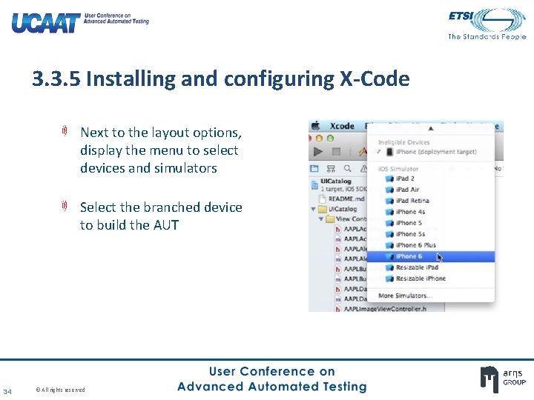Select iPhone (deployment target) device
The height and width of the screenshot is (400, 534).
point(431,152)
